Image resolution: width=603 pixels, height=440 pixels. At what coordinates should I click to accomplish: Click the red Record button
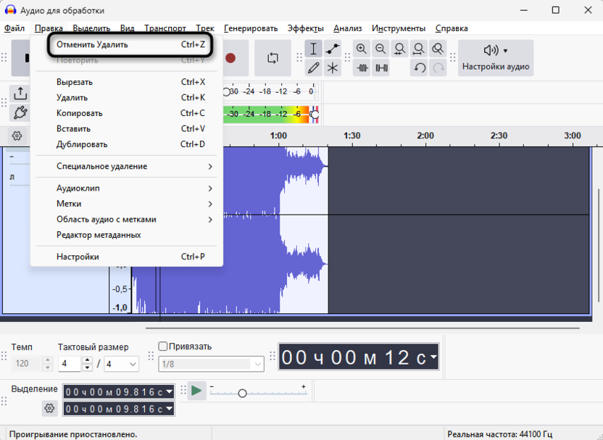[x=230, y=58]
